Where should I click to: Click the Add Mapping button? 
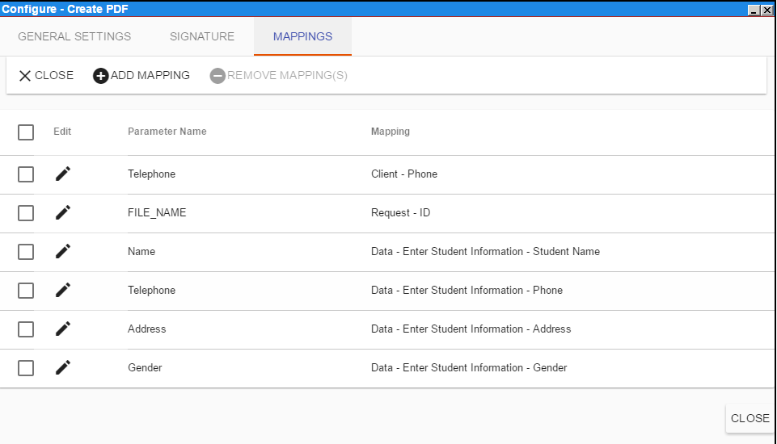pos(141,75)
